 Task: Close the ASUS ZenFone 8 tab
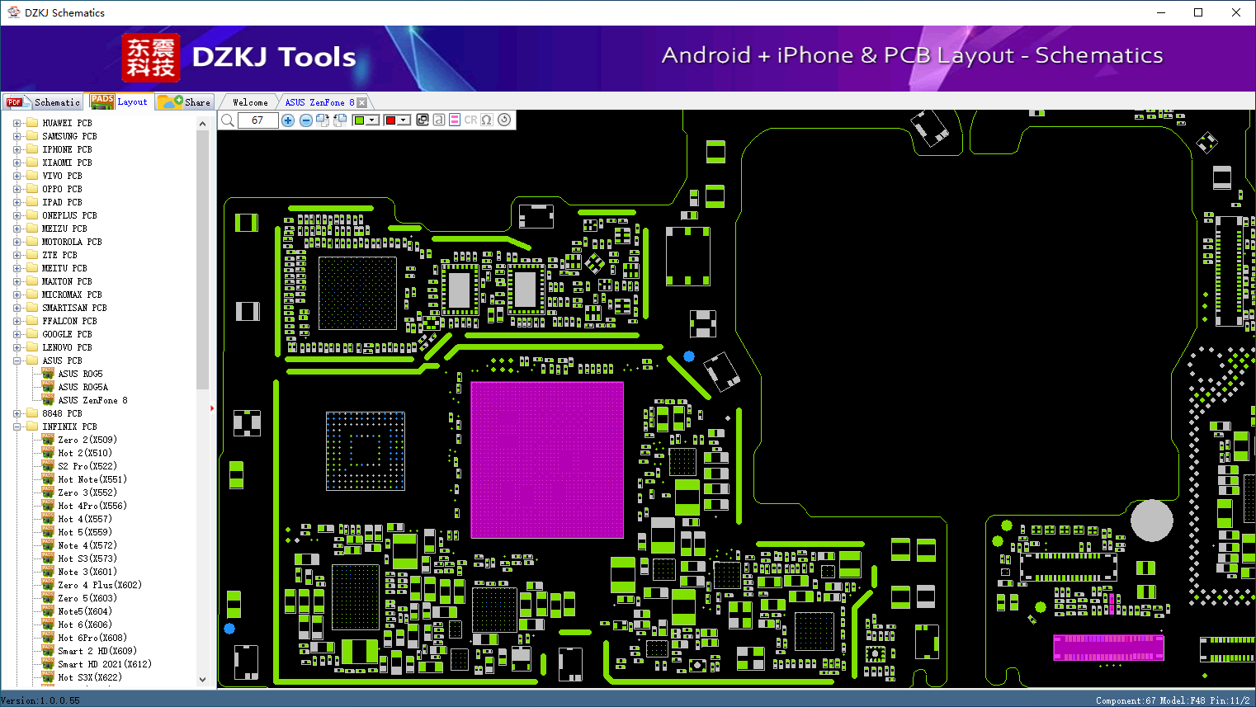[x=361, y=102]
